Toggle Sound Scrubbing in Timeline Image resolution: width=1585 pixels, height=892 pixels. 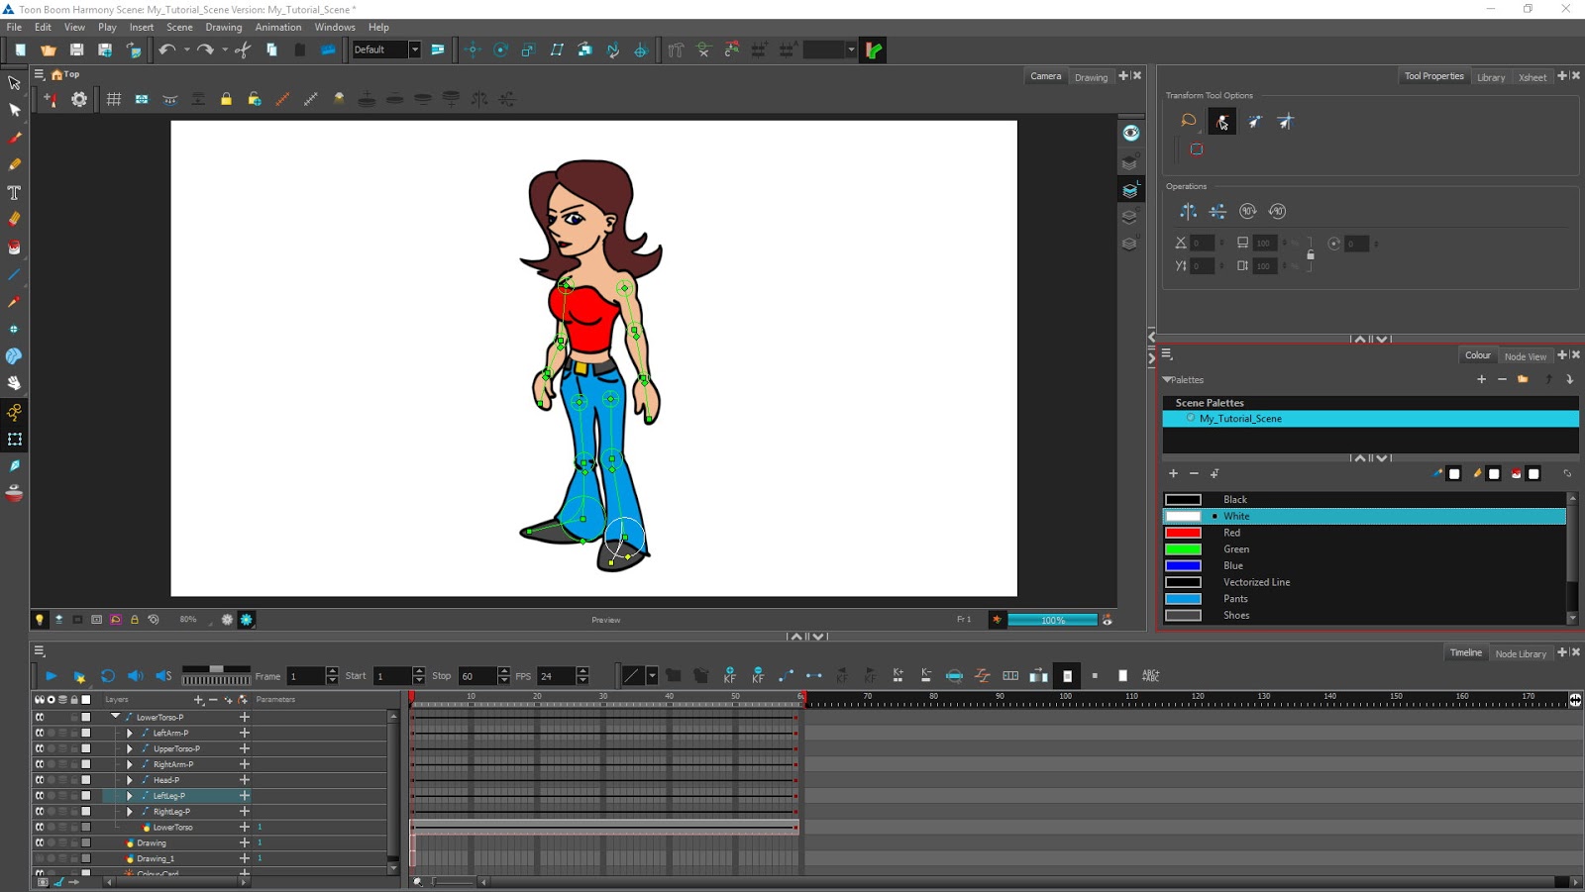pyautogui.click(x=163, y=675)
